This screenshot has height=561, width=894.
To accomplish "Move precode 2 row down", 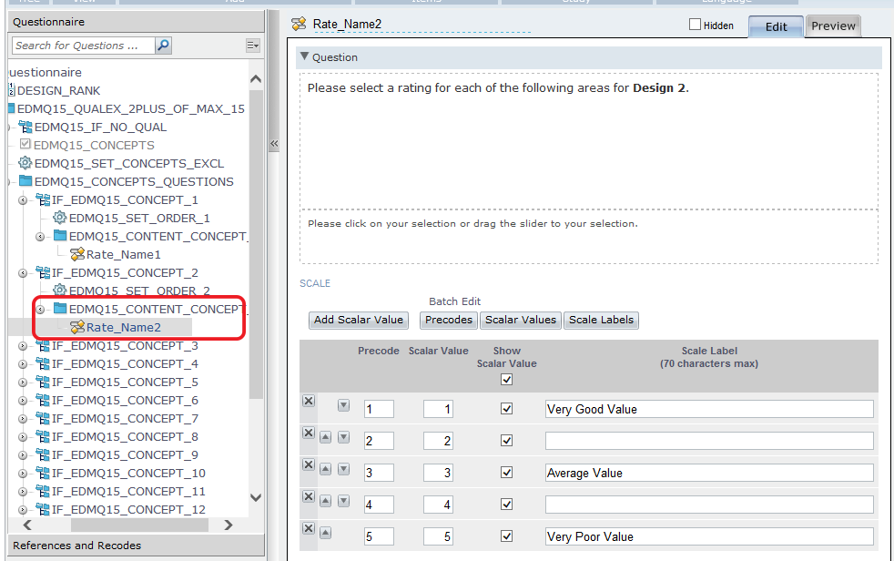I will tap(343, 437).
